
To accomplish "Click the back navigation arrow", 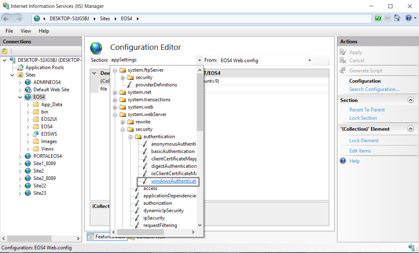I will point(7,19).
